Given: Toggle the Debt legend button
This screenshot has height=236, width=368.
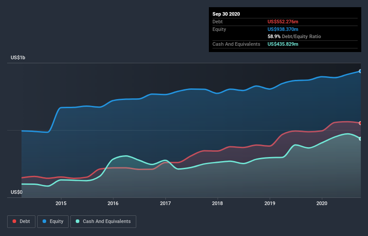Looking at the screenshot, I should (x=22, y=222).
